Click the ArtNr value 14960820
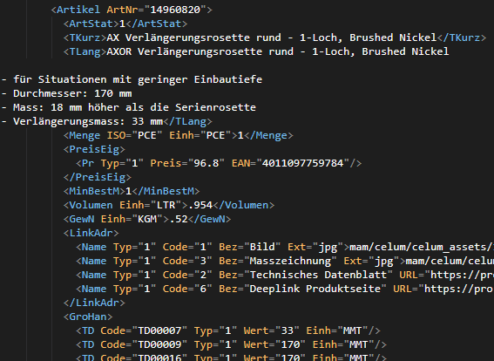The height and width of the screenshot is (361, 494). click(x=175, y=10)
